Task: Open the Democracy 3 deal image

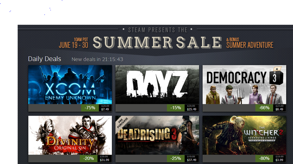Action: click(x=244, y=85)
